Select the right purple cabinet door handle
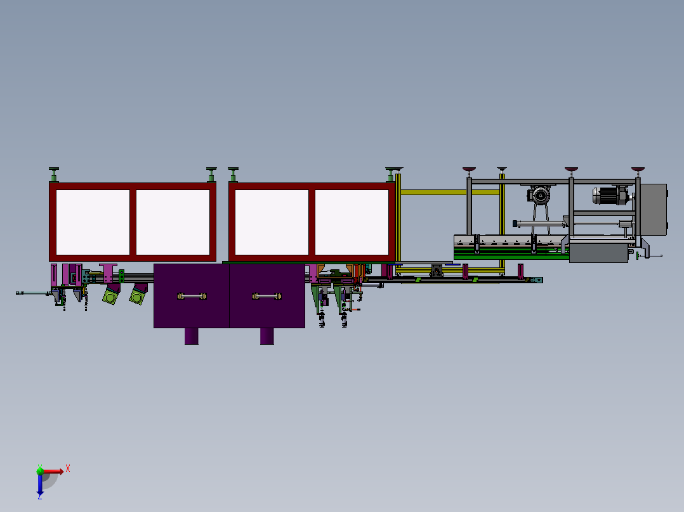The image size is (684, 512). [267, 297]
